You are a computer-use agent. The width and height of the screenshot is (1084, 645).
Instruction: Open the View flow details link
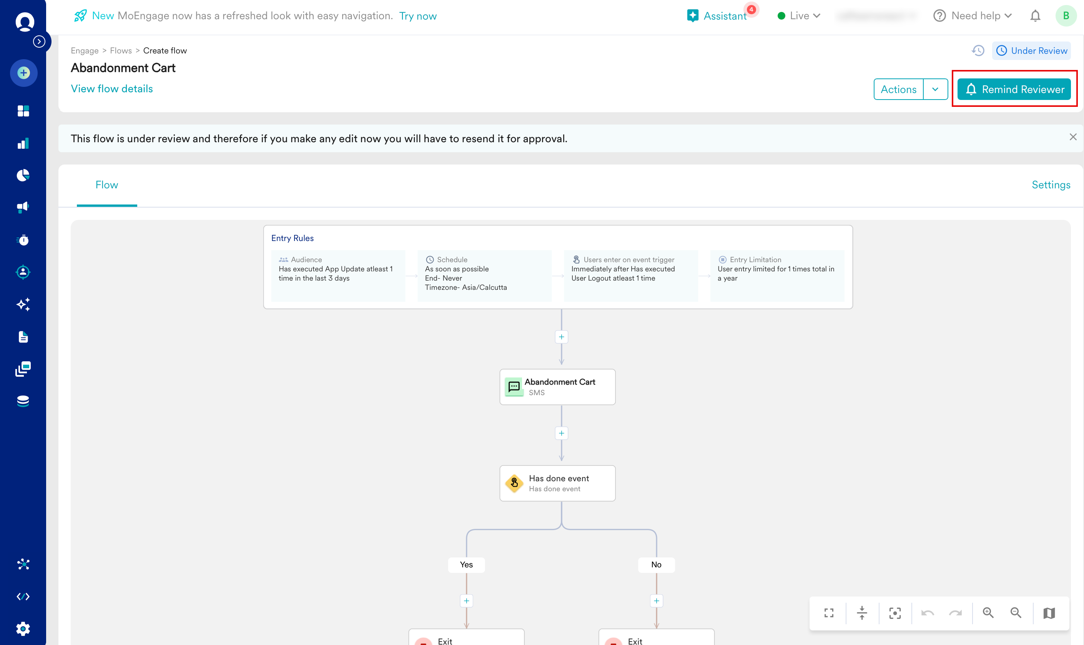tap(112, 89)
